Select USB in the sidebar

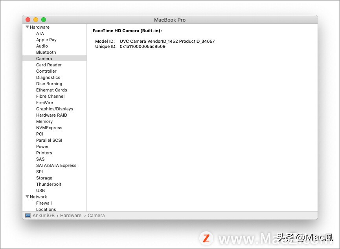40,190
